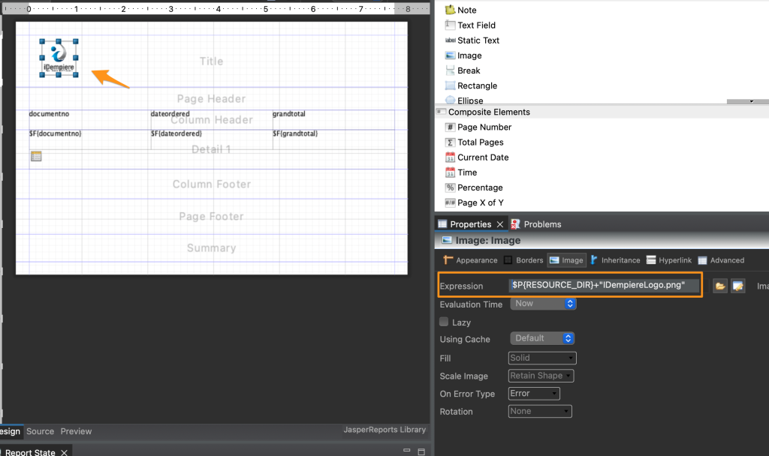This screenshot has height=456, width=769.
Task: Switch to the Properties tab
Action: 470,224
